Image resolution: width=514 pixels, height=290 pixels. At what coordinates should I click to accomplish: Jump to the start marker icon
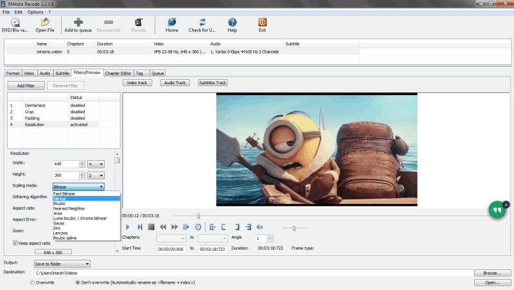point(213,227)
